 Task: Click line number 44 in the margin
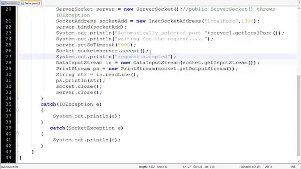[8, 158]
